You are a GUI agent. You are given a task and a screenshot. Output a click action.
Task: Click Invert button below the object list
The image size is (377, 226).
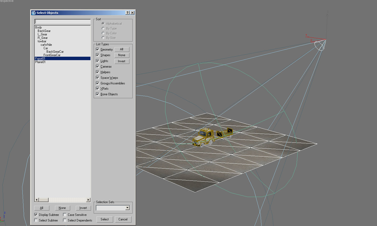[83, 208]
